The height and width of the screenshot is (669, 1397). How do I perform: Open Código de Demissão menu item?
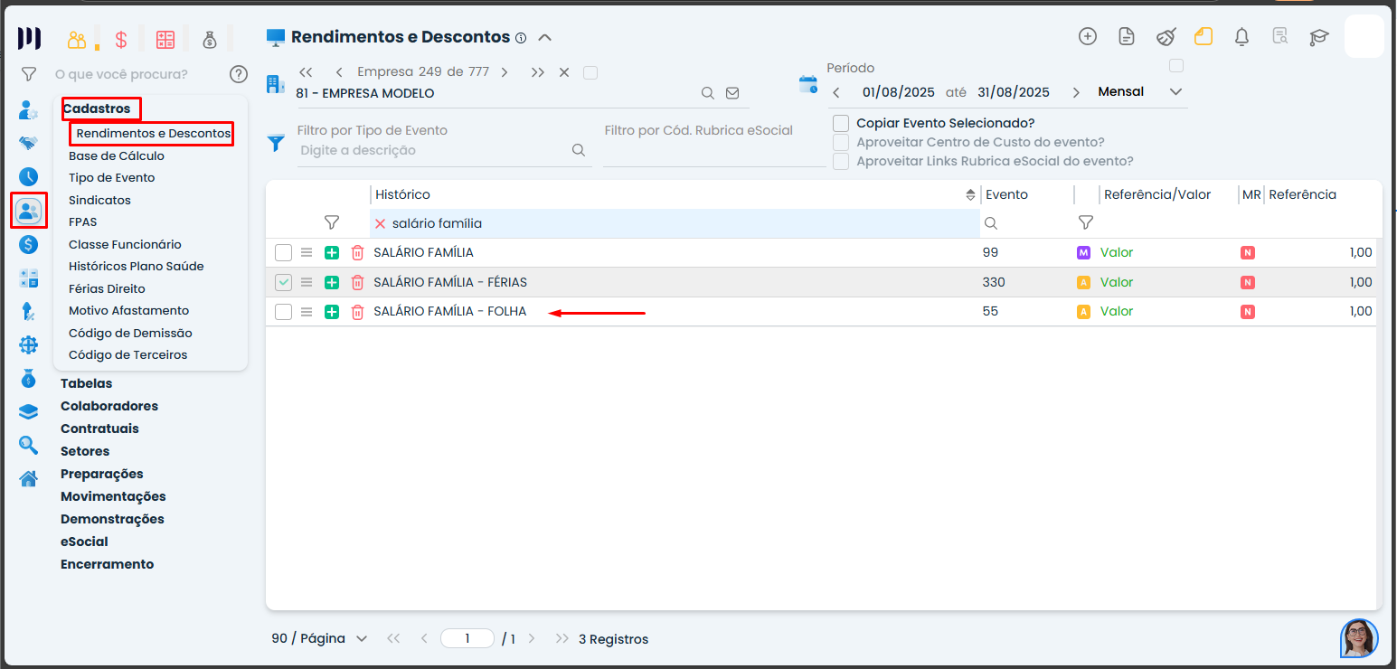tap(130, 333)
